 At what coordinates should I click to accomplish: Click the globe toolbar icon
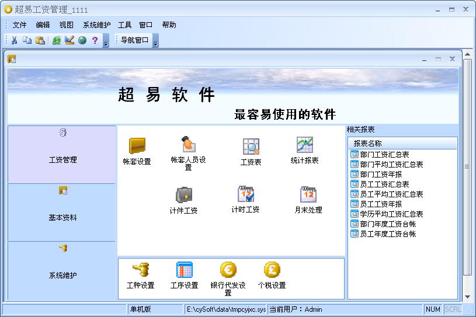point(82,40)
